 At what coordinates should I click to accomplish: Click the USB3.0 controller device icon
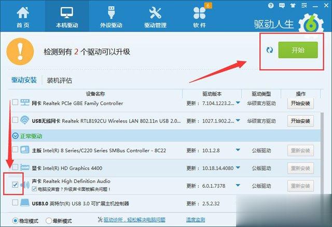[25, 203]
